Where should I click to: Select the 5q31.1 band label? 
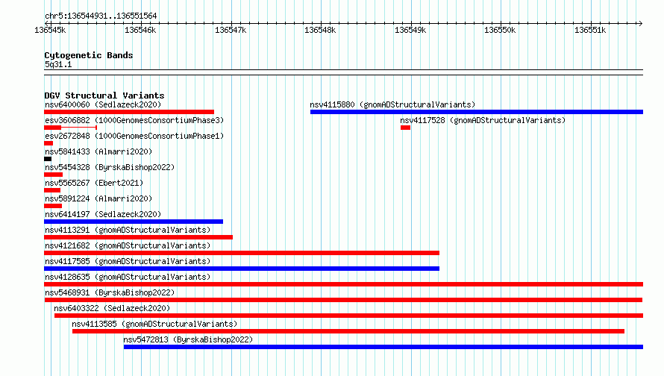58,64
